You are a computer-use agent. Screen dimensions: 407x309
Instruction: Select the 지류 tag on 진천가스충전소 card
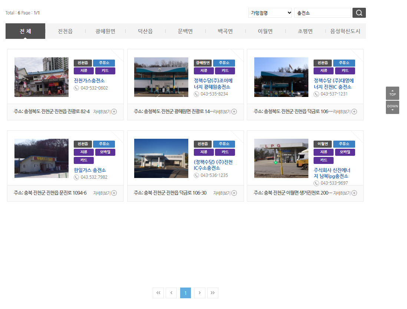[83, 71]
